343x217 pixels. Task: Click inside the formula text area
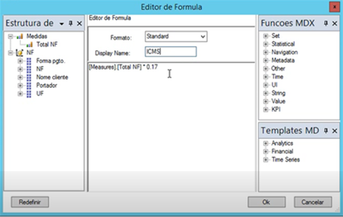click(x=171, y=127)
